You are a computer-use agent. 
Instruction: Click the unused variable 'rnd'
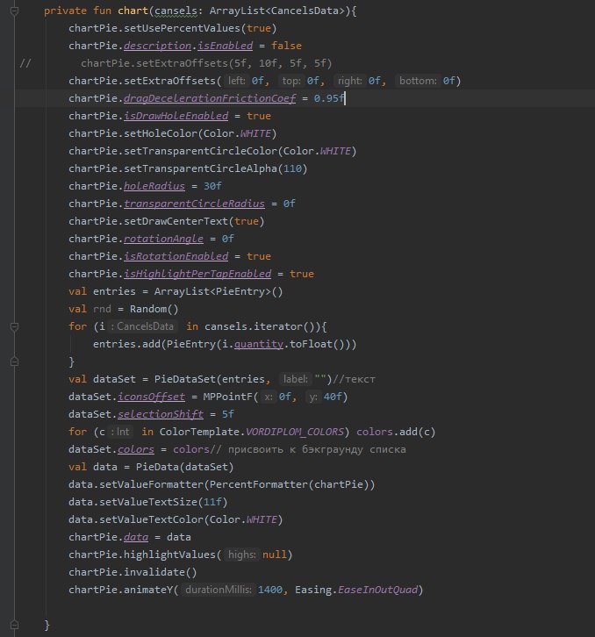pyautogui.click(x=102, y=309)
